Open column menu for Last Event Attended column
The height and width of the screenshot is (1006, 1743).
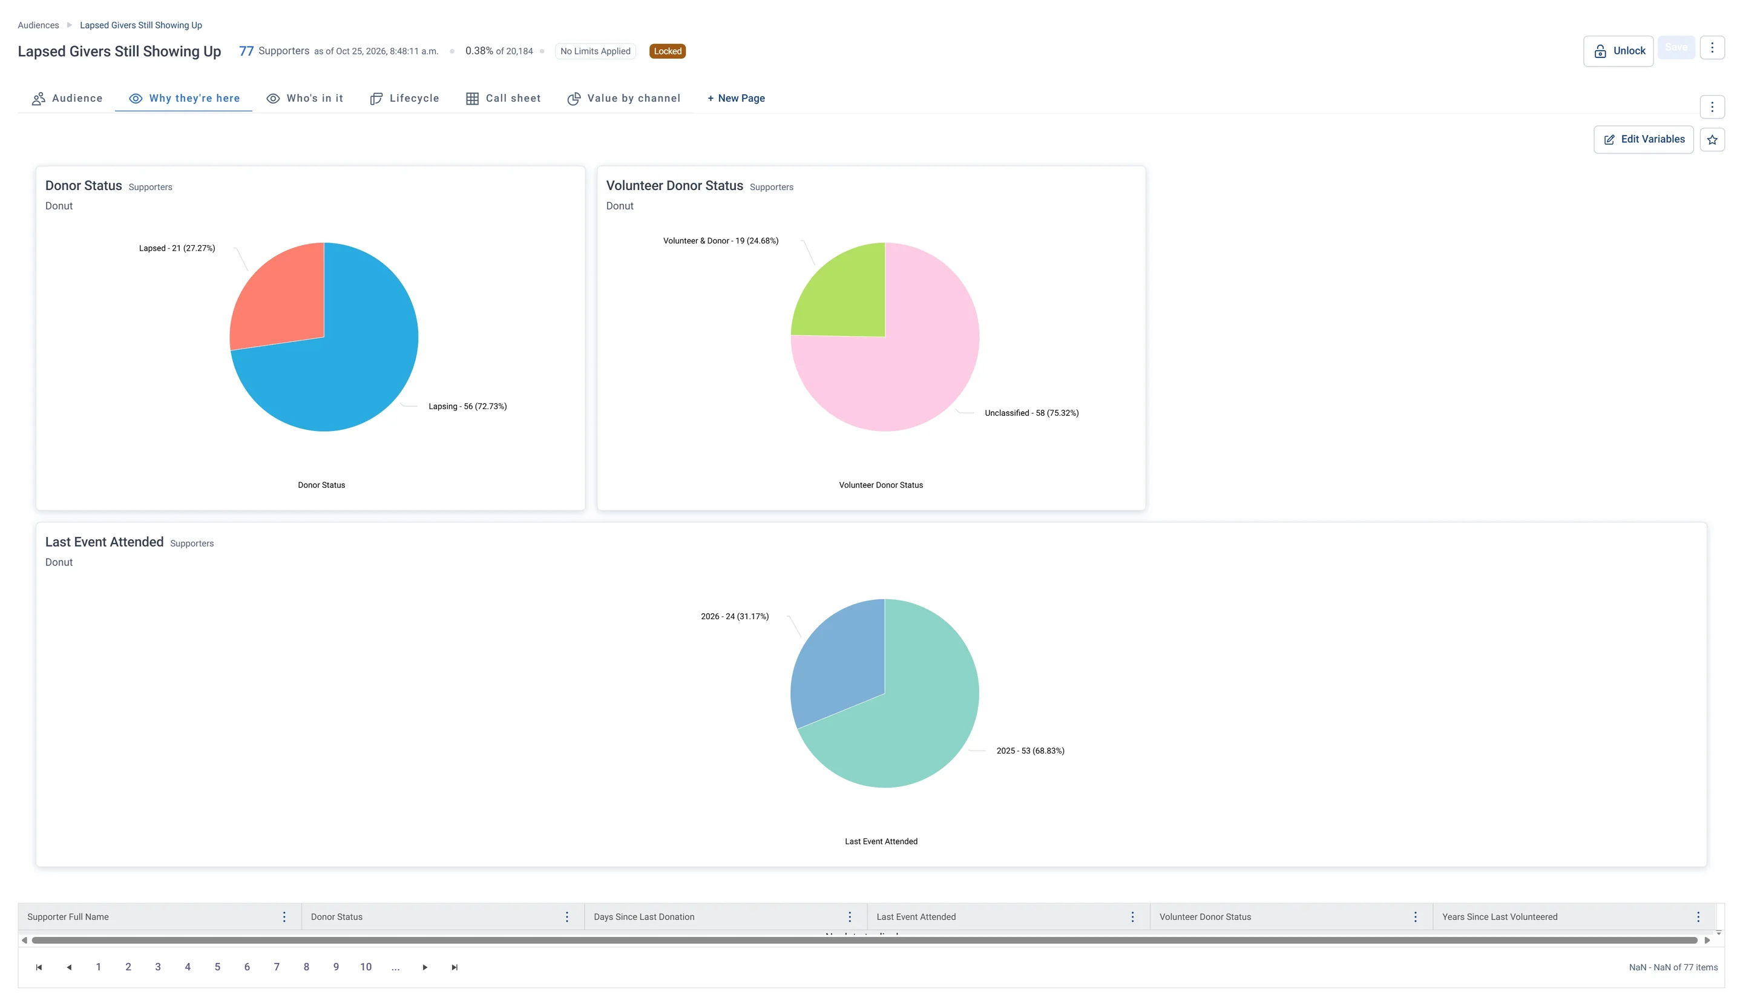(x=1132, y=916)
